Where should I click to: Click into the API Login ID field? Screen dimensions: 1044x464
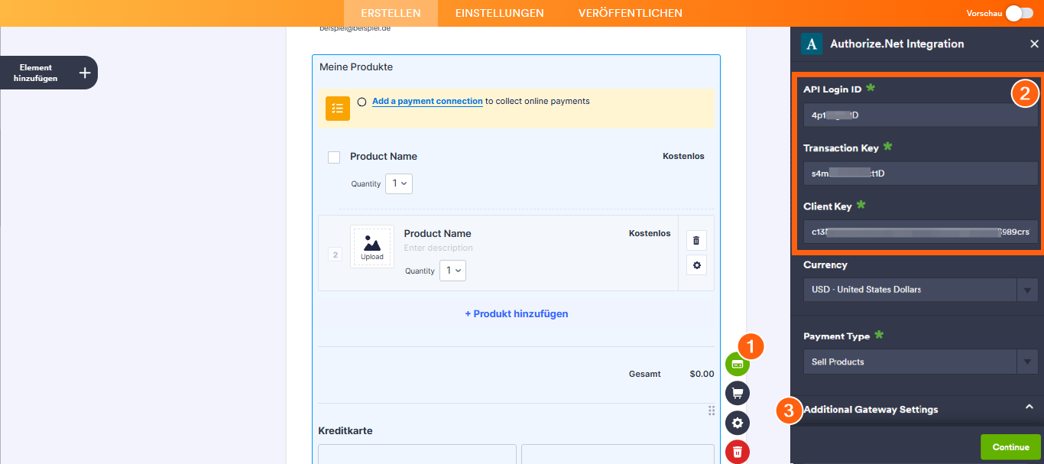pos(920,115)
